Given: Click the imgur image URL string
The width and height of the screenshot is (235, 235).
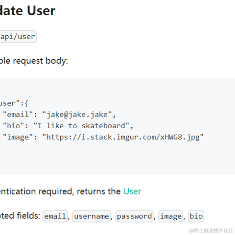Looking at the screenshot, I should 123,137.
